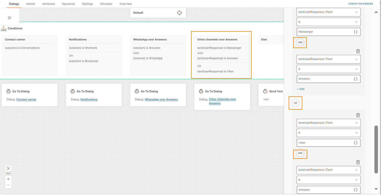Switch to the Dialogs tab

point(14,4)
